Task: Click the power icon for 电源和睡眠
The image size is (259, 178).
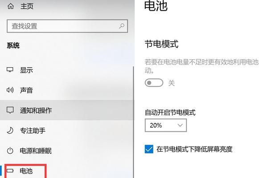Action: [x=10, y=151]
